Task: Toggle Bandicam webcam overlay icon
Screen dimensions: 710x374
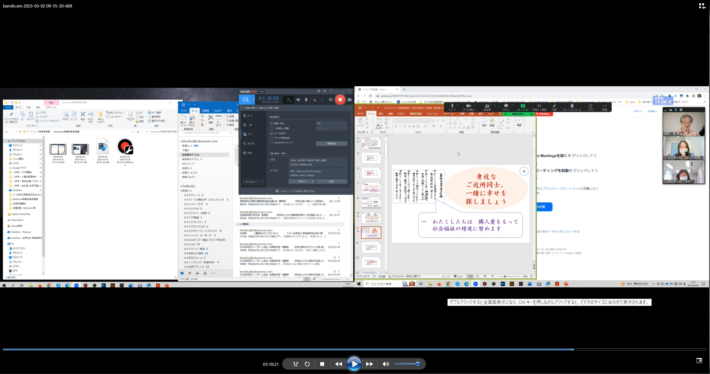Action: coord(289,100)
